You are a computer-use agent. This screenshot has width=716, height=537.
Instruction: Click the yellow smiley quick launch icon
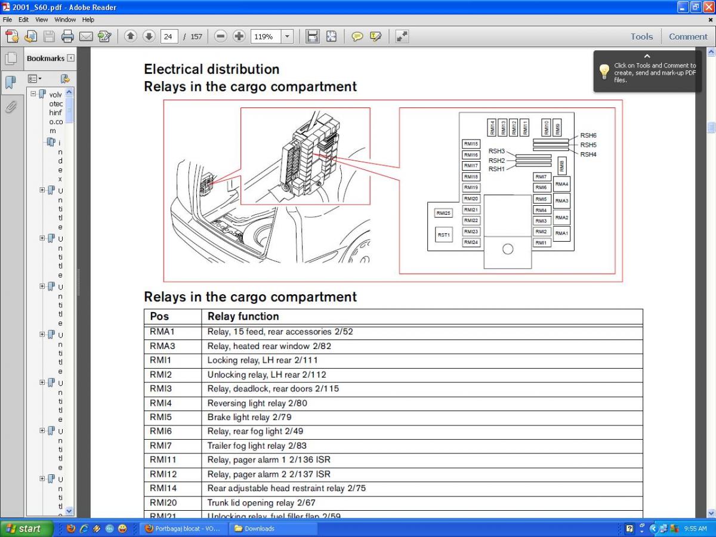[x=122, y=529]
